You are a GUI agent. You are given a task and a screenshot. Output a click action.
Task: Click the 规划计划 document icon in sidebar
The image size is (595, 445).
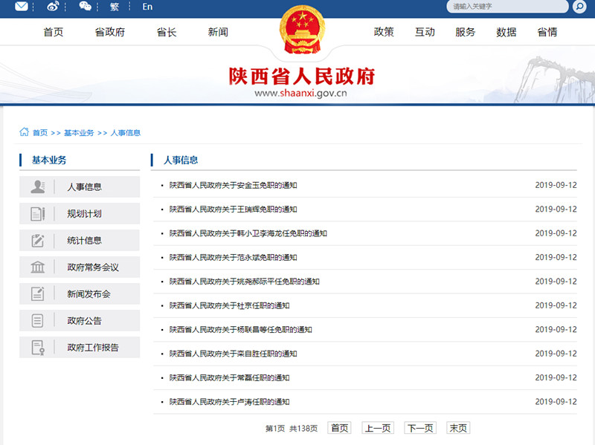(37, 214)
